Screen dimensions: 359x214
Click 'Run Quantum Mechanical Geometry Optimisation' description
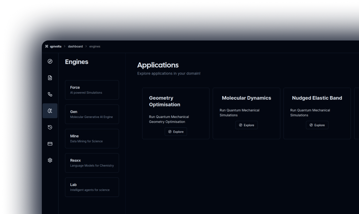tap(169, 119)
